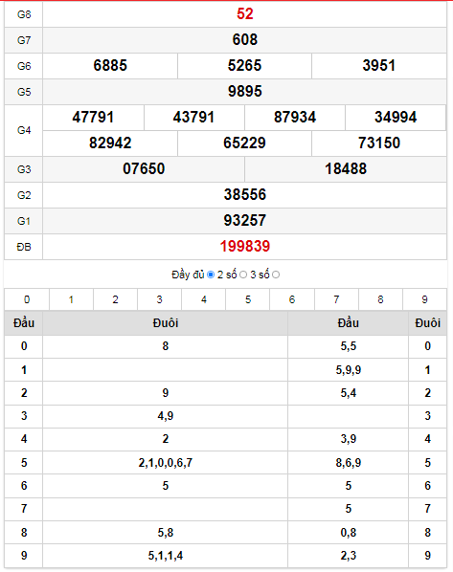
Task: Click the red G8 prize number 52
Action: pos(245,13)
